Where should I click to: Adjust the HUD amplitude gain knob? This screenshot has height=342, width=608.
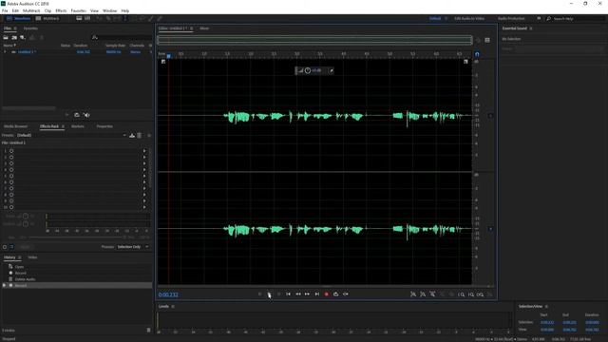[x=308, y=70]
